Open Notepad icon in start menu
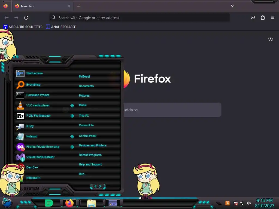279x209 pixels. [x=20, y=137]
